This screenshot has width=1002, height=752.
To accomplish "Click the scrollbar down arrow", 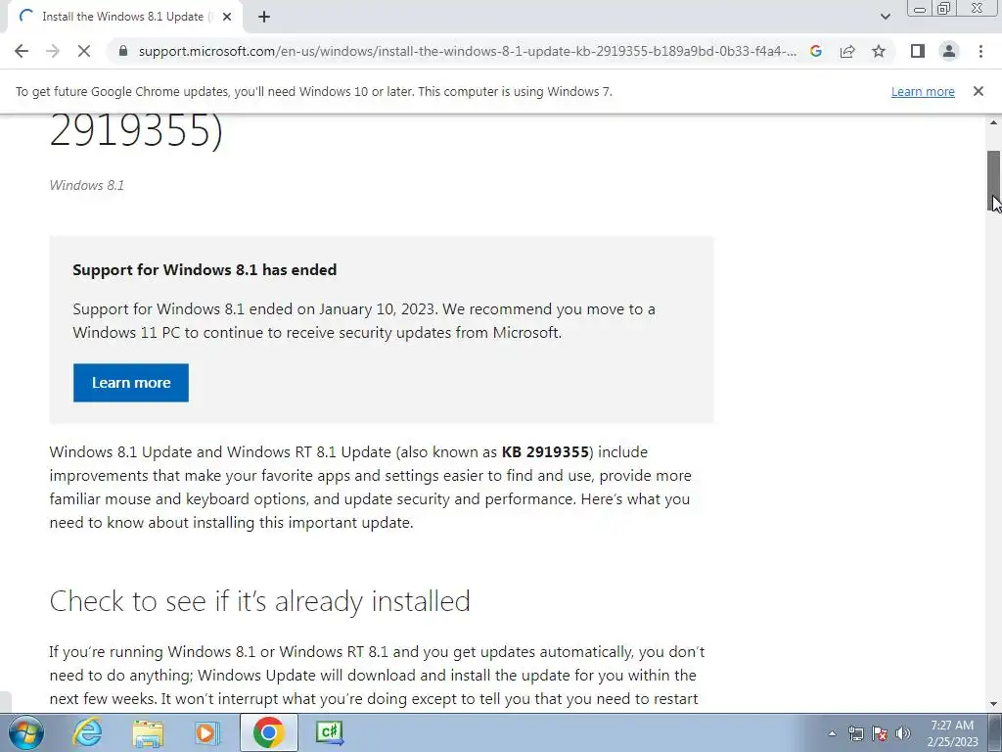I will click(993, 704).
